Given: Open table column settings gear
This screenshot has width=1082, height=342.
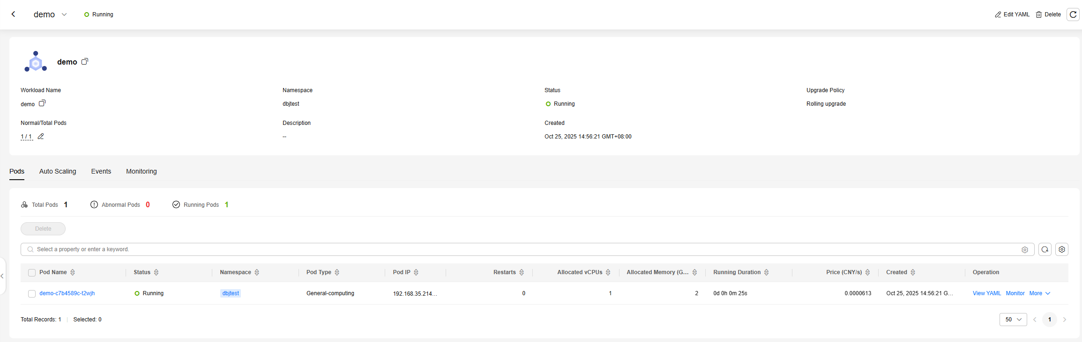Looking at the screenshot, I should tap(1061, 249).
